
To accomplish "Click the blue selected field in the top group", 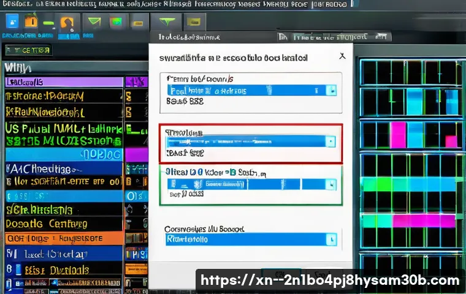I will (x=246, y=91).
